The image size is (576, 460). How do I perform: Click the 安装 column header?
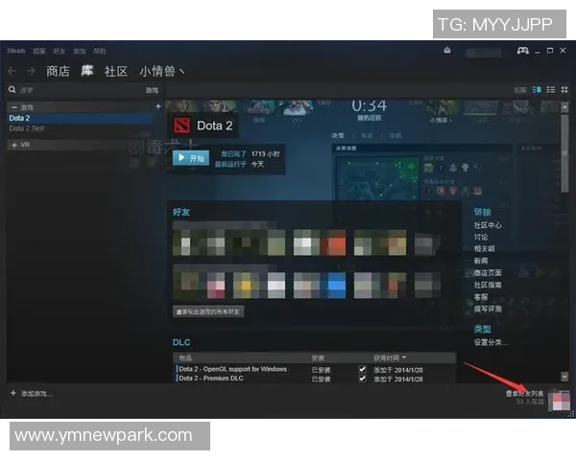318,357
